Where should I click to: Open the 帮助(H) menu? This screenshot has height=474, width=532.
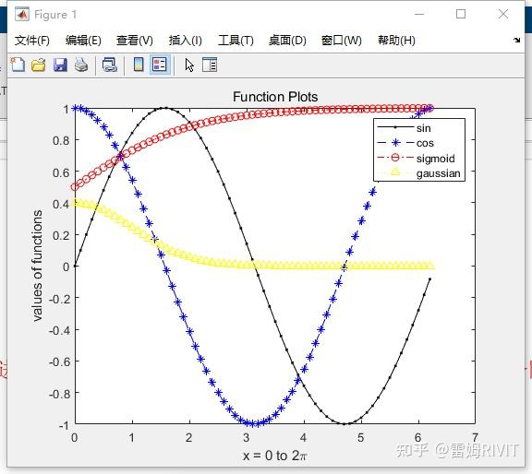click(x=396, y=41)
